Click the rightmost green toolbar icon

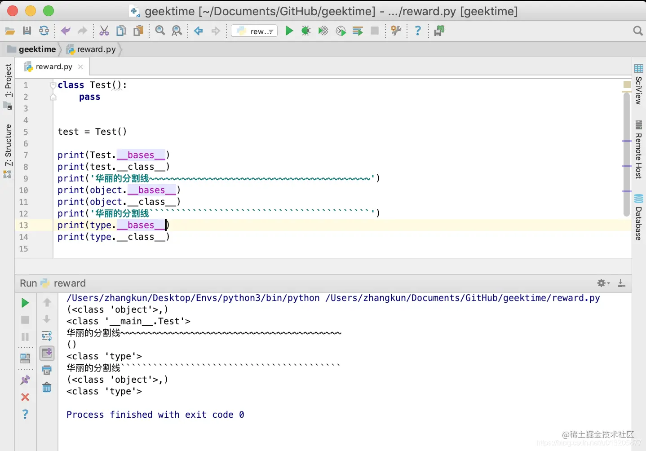(439, 31)
